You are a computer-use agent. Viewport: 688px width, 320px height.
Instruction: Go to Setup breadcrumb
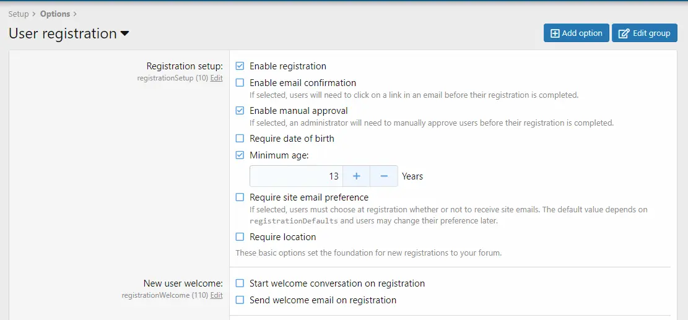19,14
